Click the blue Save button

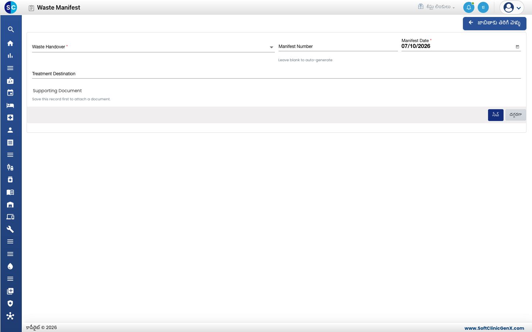pos(495,115)
